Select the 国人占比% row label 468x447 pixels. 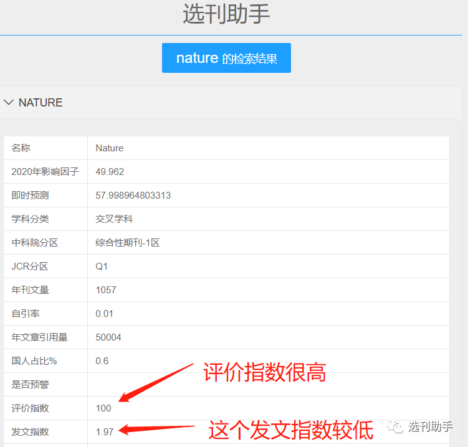click(34, 361)
